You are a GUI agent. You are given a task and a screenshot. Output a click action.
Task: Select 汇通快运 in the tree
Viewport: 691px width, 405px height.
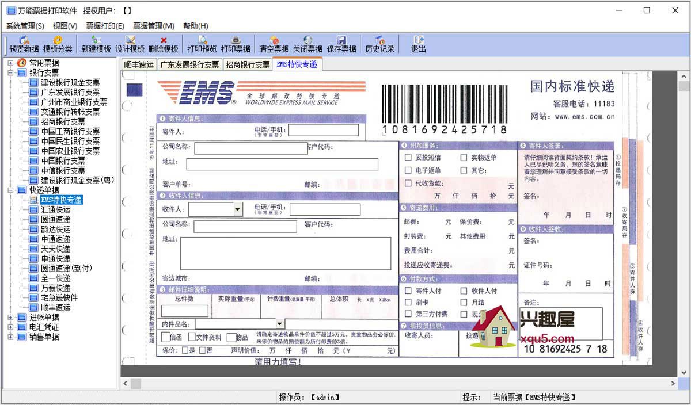[56, 210]
